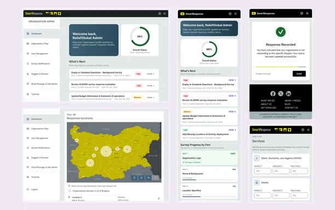Click the 68% progress ring on desktop dashboard

tap(140, 36)
